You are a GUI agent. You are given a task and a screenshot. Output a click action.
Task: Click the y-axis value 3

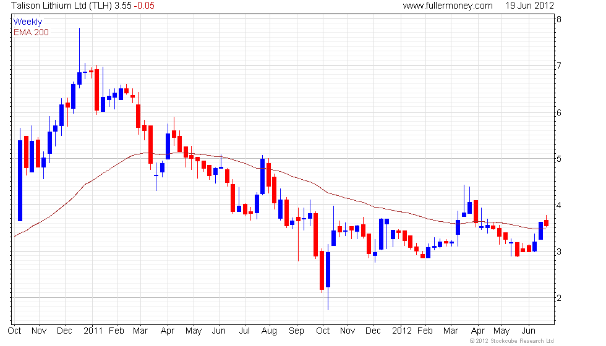point(559,252)
